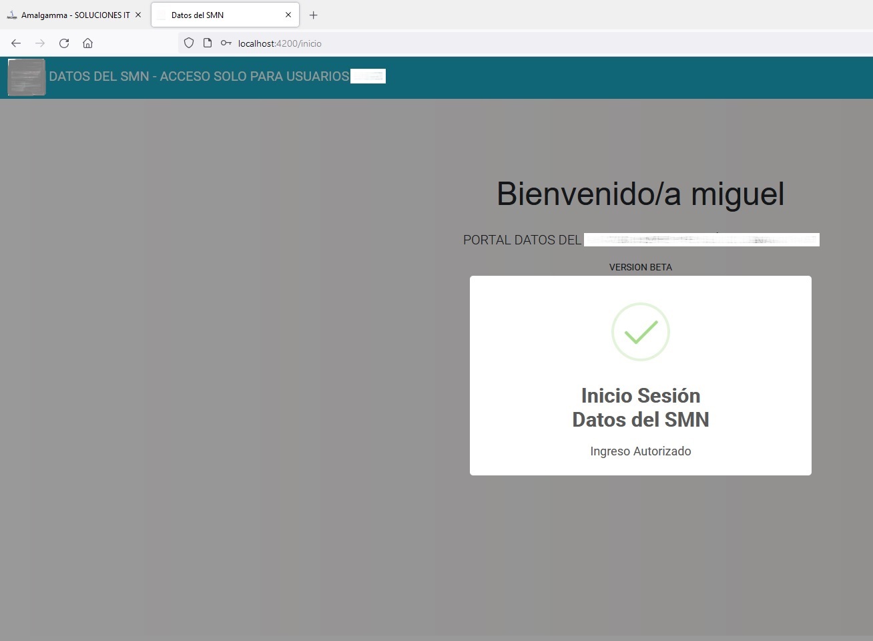Click the DATOS DEL SMN header title
Viewport: 873px width, 641px height.
pos(199,77)
